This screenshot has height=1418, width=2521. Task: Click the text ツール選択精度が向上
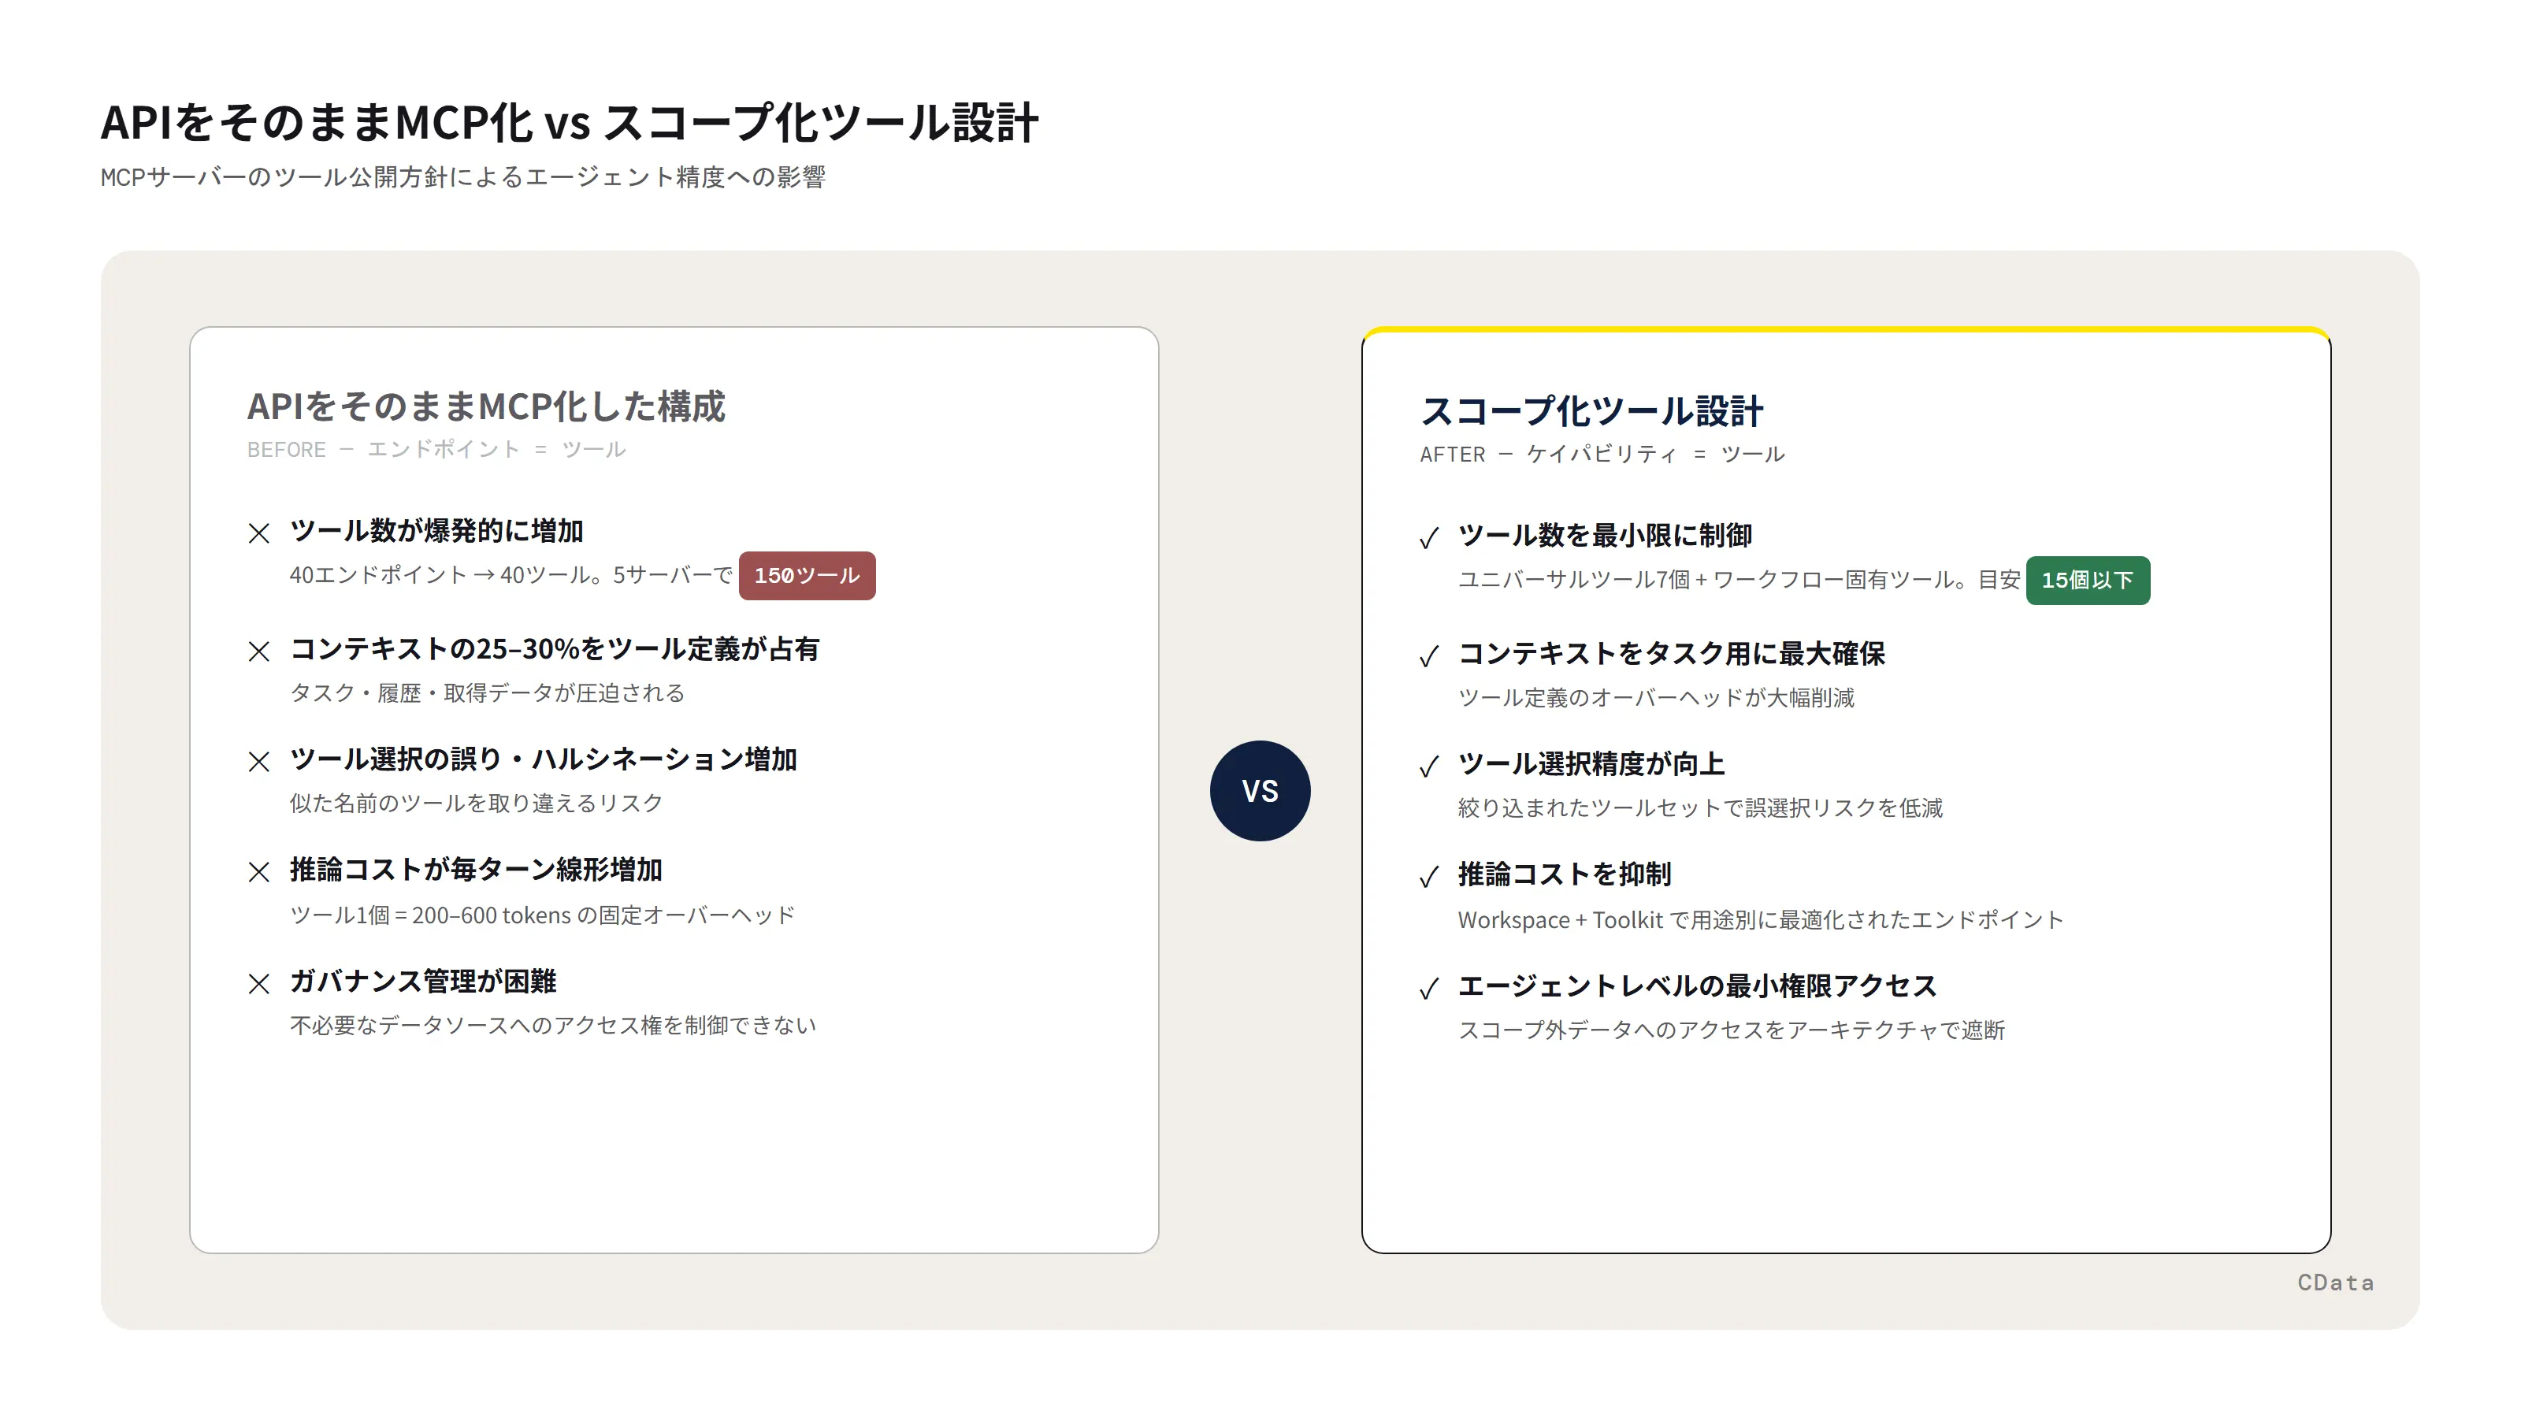1591,764
